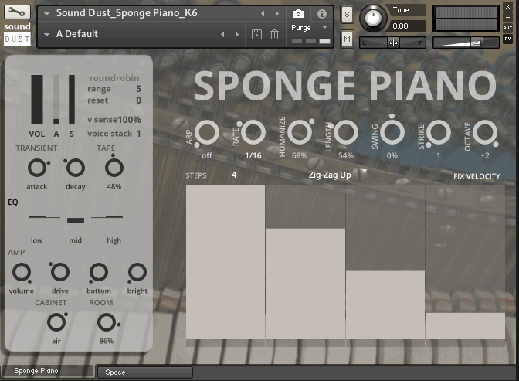The image size is (519, 381).
Task: Click the SWING 0% knob
Action: [x=392, y=131]
